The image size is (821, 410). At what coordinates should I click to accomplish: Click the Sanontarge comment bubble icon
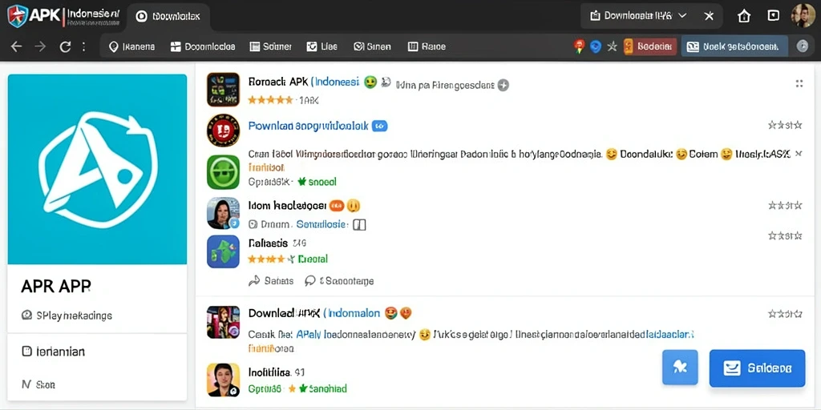click(x=310, y=281)
